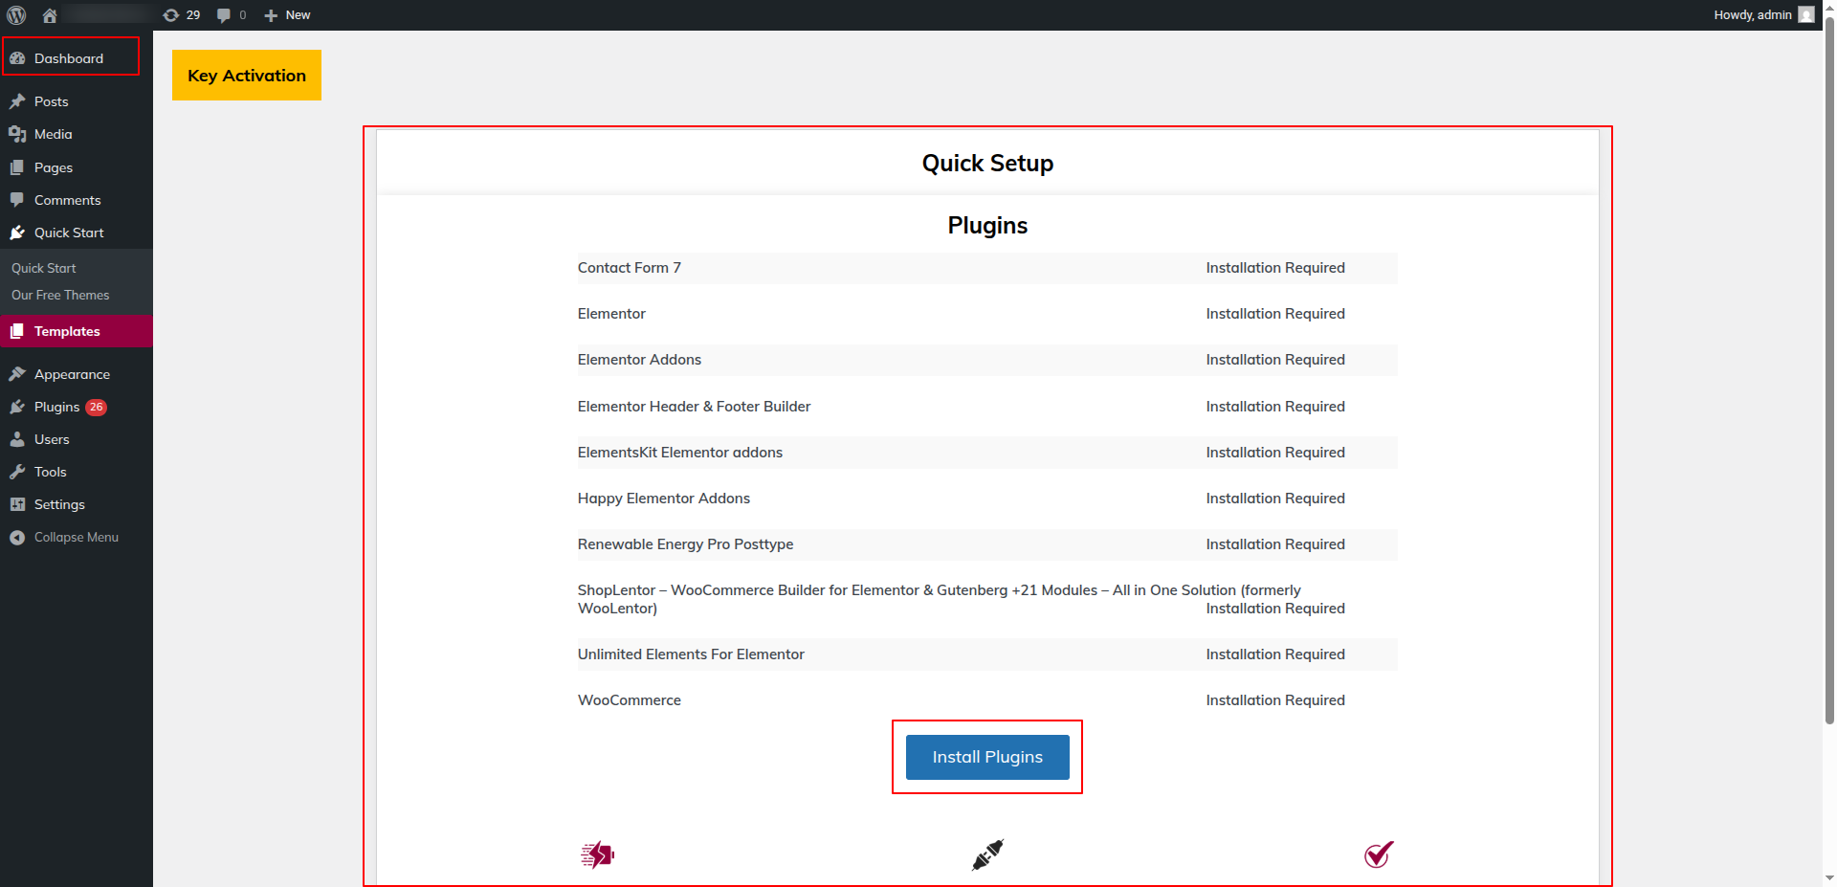Open the Howdy, admin account menu
The height and width of the screenshot is (887, 1837).
pyautogui.click(x=1752, y=15)
